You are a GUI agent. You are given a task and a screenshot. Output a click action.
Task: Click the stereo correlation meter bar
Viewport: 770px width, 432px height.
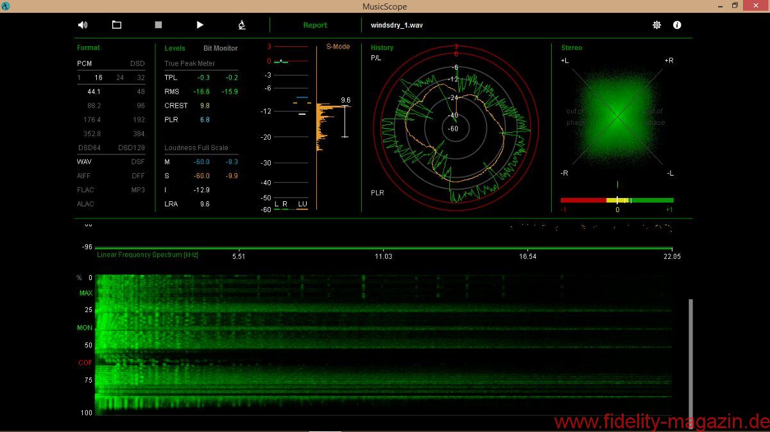pos(617,201)
